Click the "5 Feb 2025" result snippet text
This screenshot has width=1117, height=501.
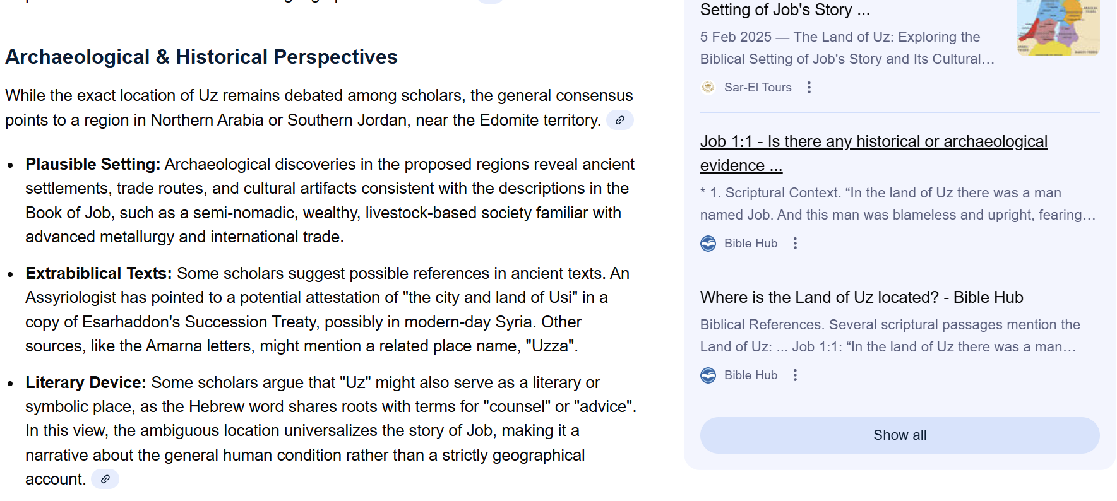846,48
